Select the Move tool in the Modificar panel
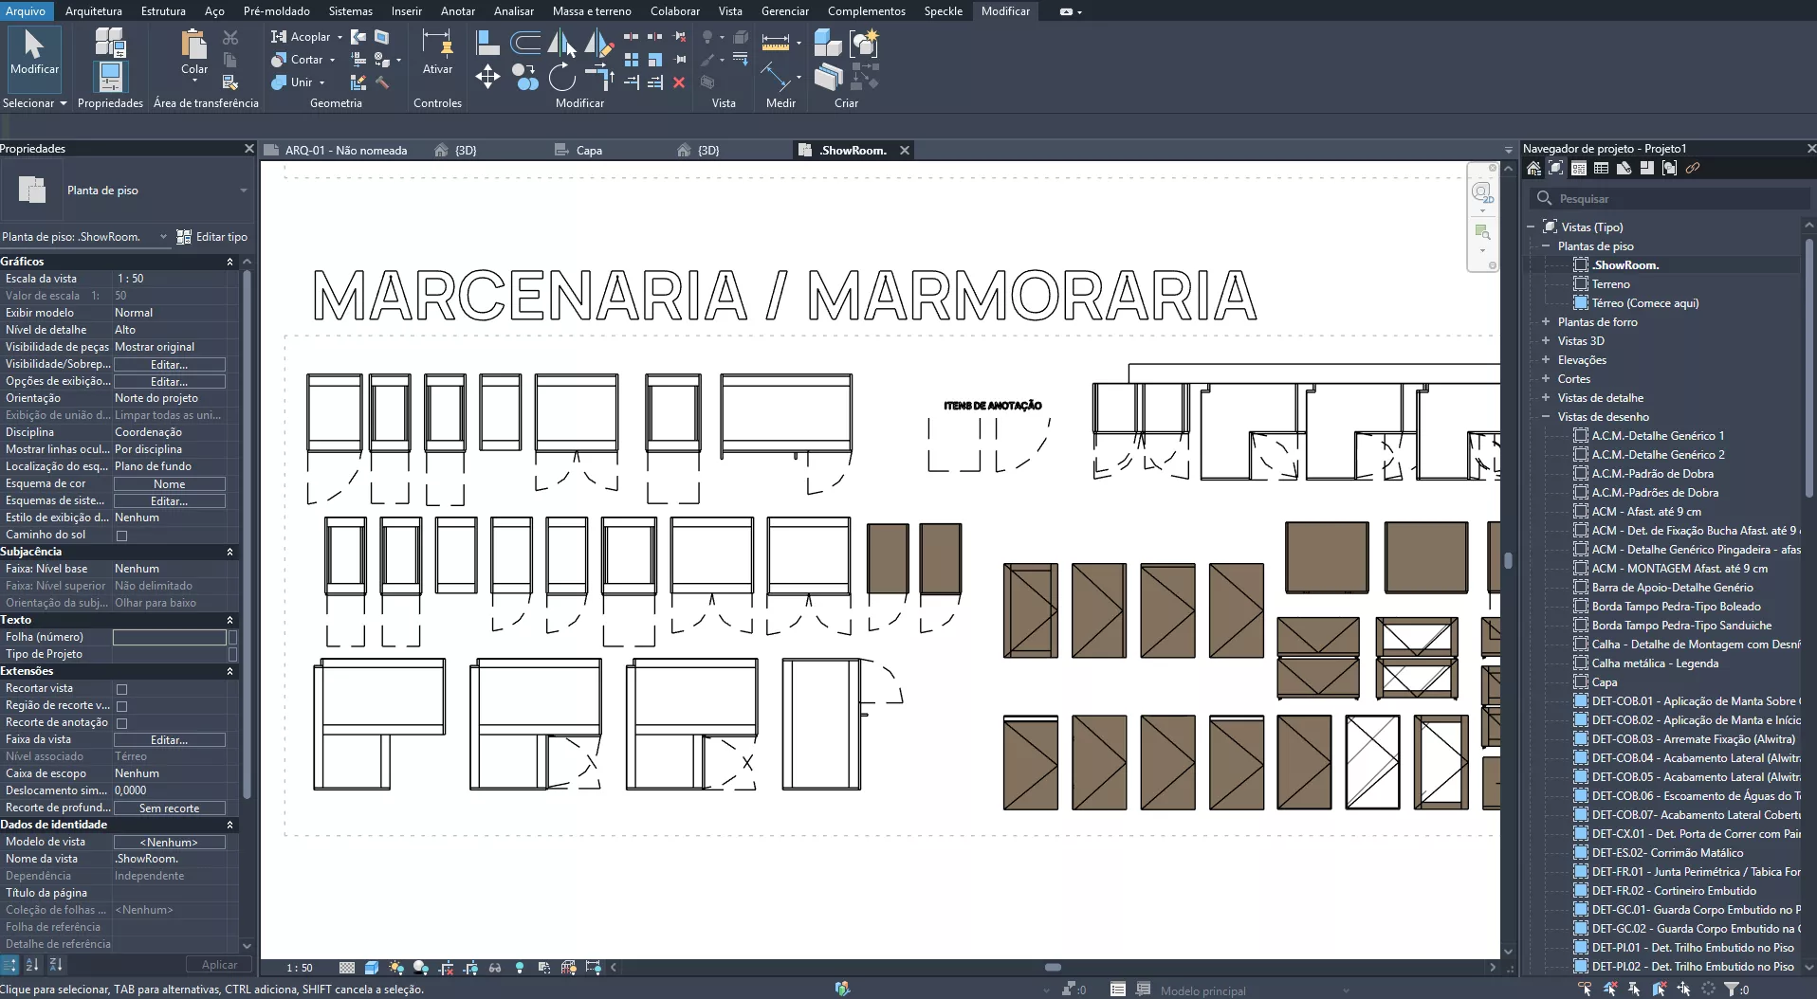 tap(487, 77)
